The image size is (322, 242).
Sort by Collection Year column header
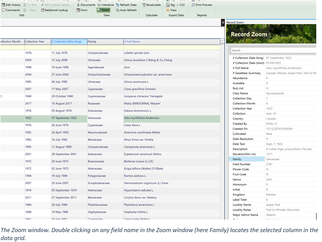pos(38,41)
